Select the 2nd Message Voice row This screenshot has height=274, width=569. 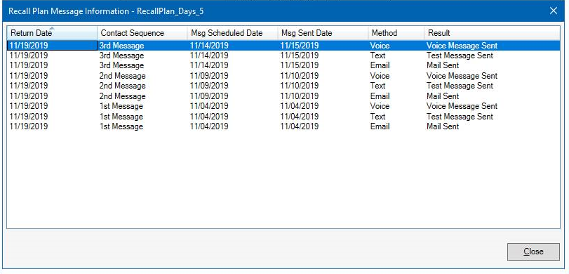[283, 76]
